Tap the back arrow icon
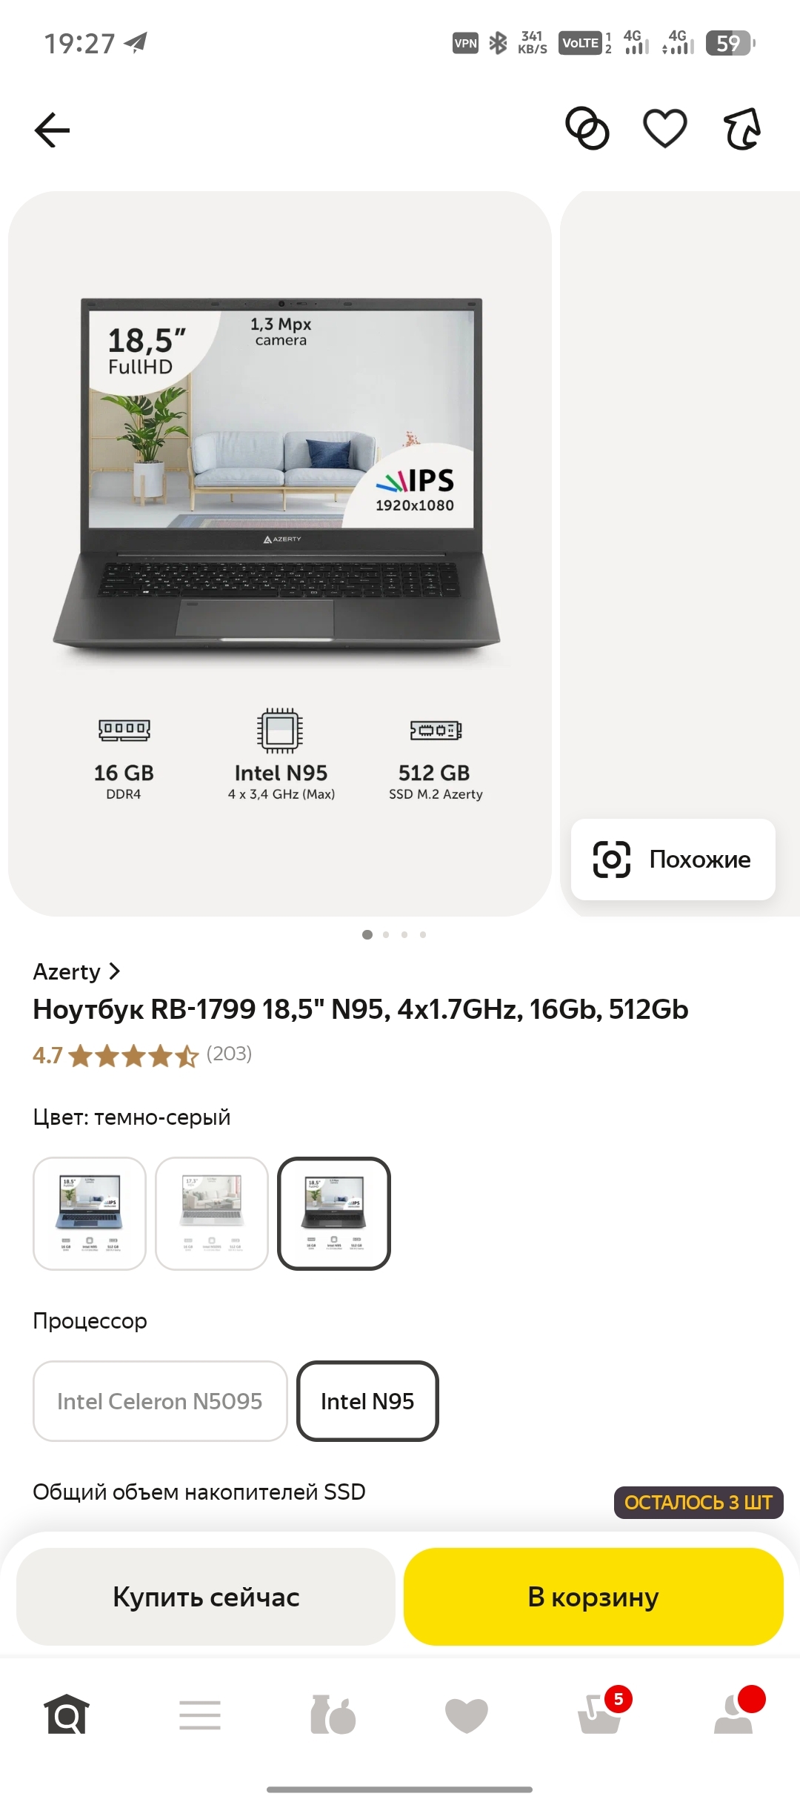This screenshot has height=1805, width=800. (52, 130)
